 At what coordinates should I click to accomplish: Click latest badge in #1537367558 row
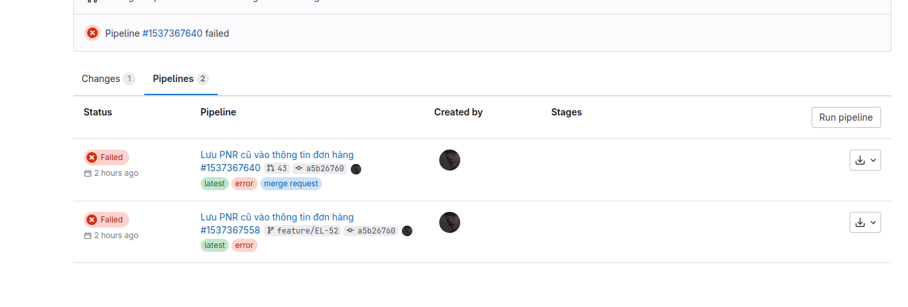[214, 245]
